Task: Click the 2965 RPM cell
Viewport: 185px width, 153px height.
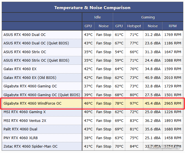Action: tap(173, 104)
